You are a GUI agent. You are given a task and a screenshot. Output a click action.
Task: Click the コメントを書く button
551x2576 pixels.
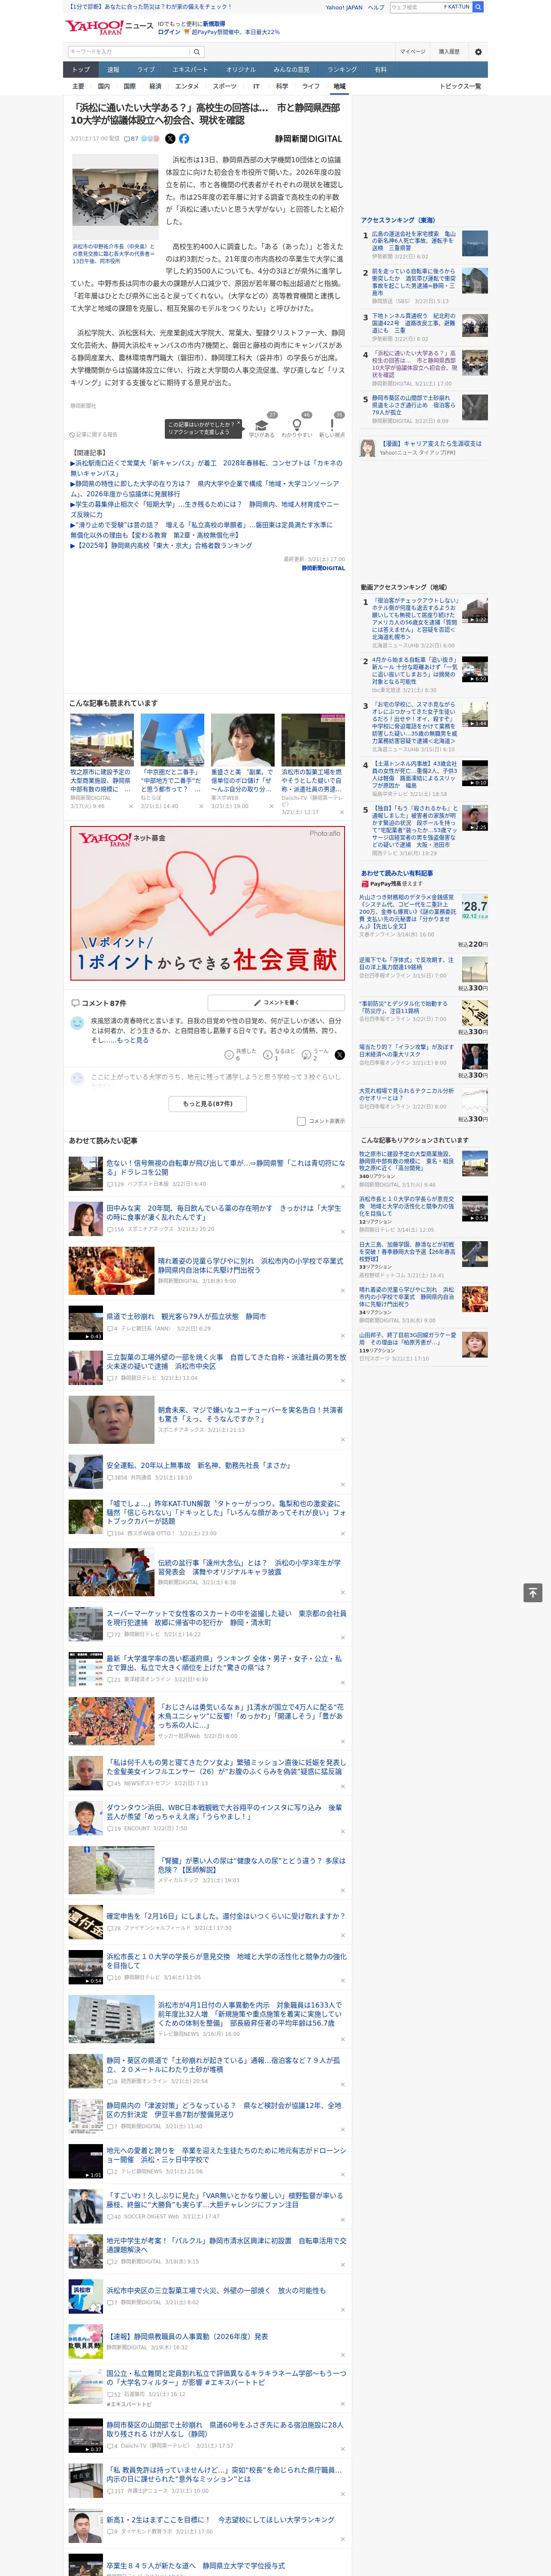click(x=276, y=1002)
